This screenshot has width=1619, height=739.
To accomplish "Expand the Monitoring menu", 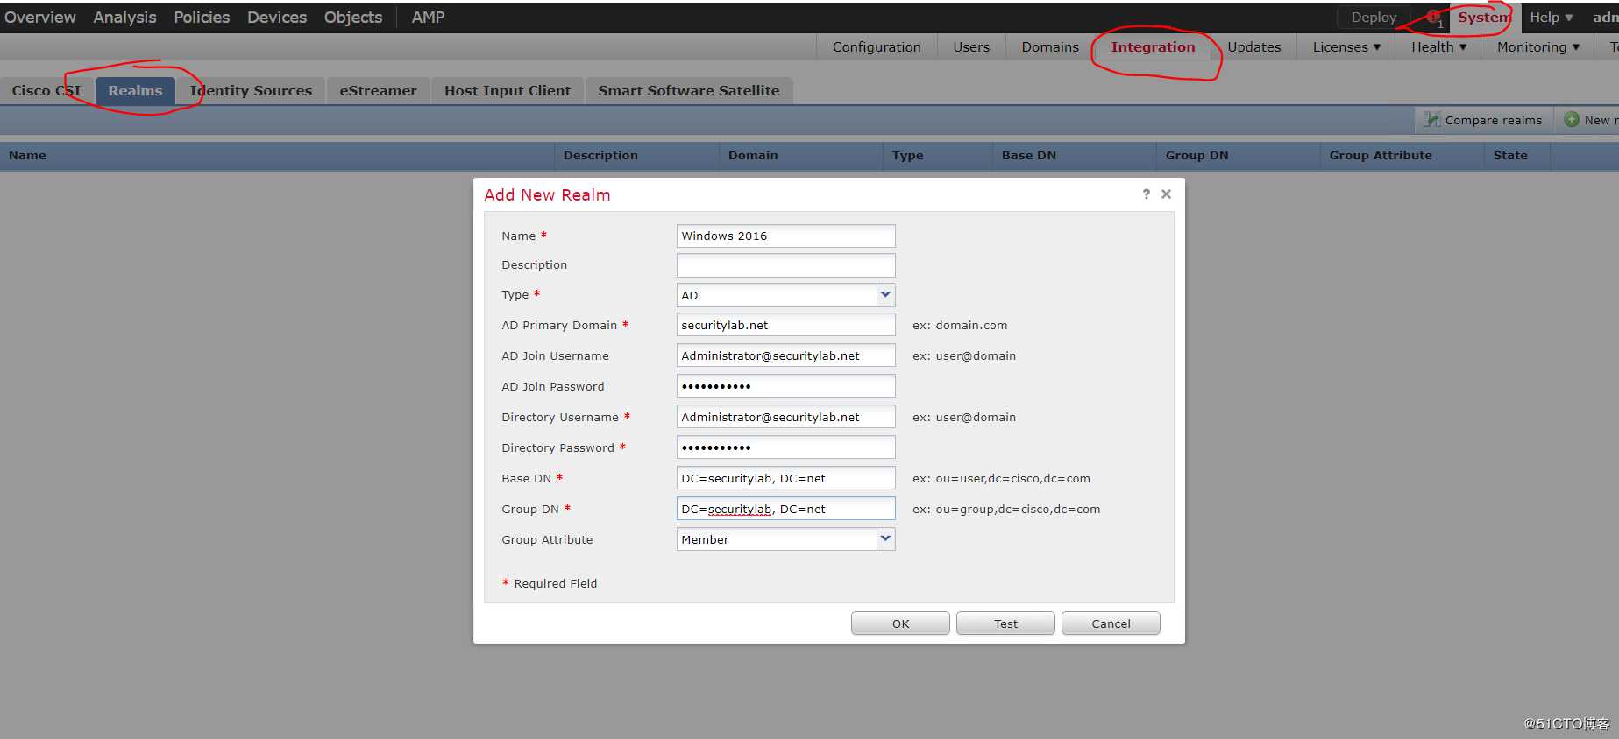I will point(1538,47).
